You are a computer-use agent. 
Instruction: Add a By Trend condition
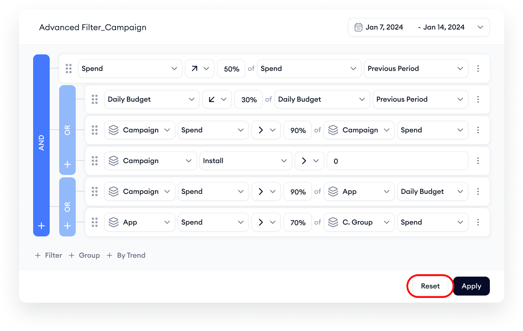[126, 255]
